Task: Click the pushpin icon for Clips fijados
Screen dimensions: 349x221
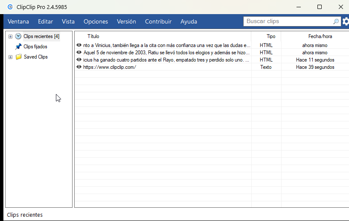Action: [18, 47]
